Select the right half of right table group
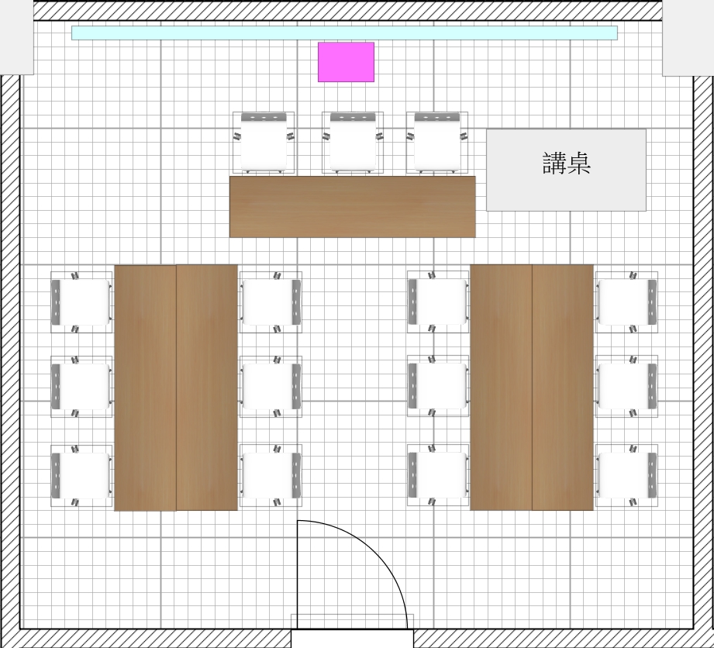 563,388
